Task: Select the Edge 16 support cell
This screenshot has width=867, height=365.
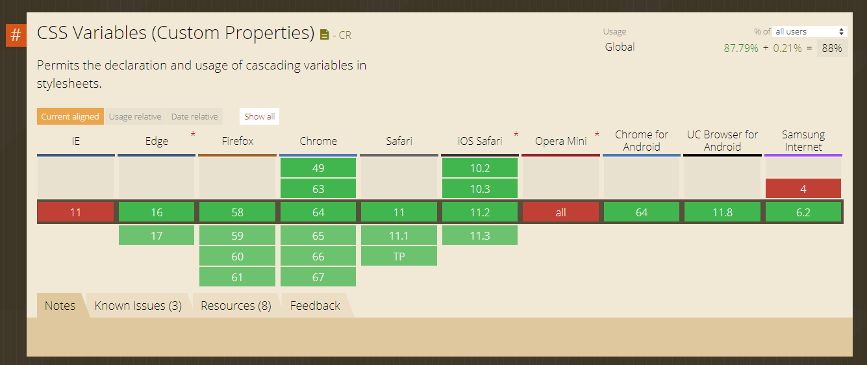Action: 157,212
